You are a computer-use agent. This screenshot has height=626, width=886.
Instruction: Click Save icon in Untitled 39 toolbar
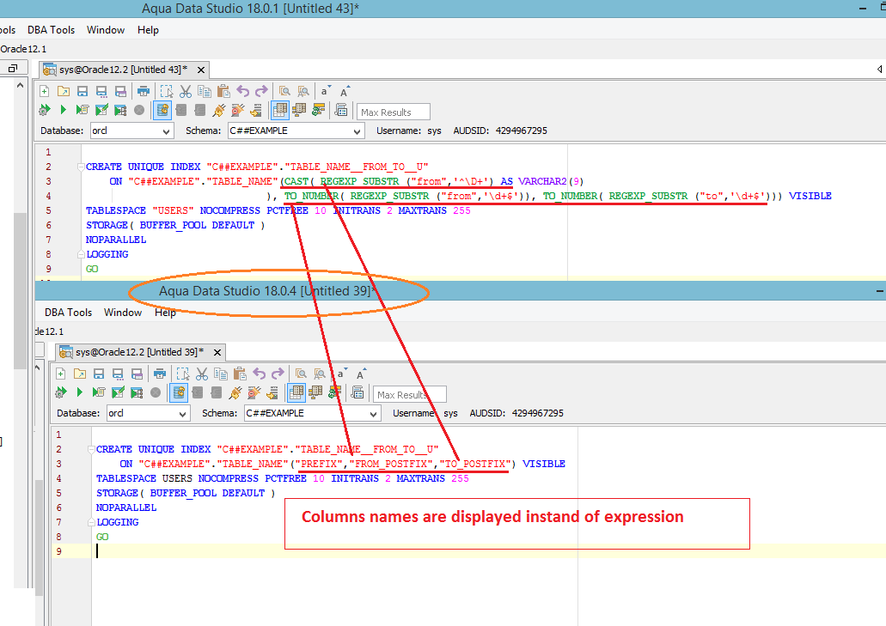pos(99,374)
